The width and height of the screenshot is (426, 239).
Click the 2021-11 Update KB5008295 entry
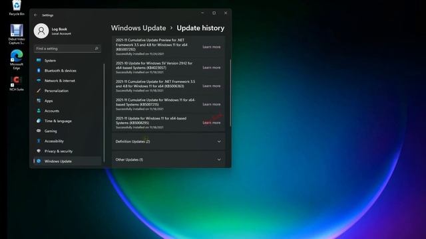168,123
